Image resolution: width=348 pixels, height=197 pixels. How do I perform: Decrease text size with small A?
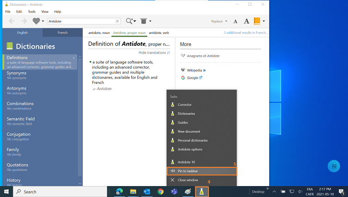pos(235,21)
